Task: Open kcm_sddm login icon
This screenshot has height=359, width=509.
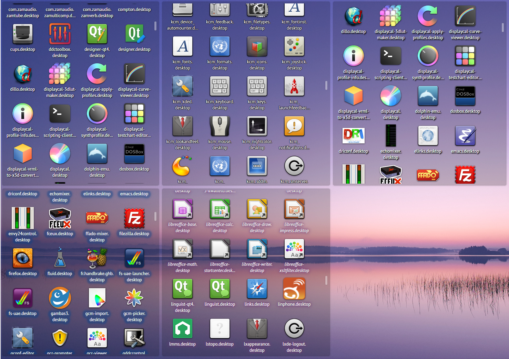Action: coord(257,166)
